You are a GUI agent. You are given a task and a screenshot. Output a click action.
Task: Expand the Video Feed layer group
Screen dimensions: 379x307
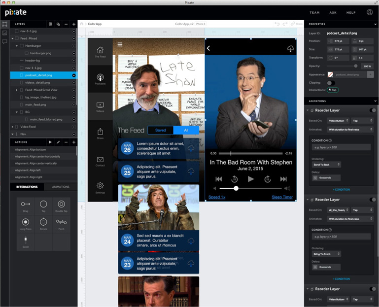[13, 127]
